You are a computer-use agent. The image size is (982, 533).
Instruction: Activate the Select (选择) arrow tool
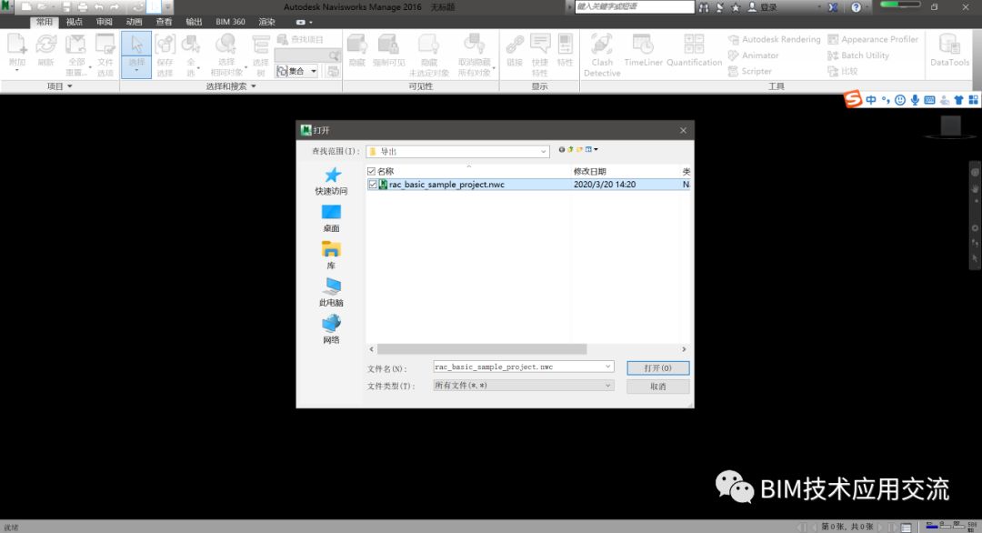tap(136, 46)
